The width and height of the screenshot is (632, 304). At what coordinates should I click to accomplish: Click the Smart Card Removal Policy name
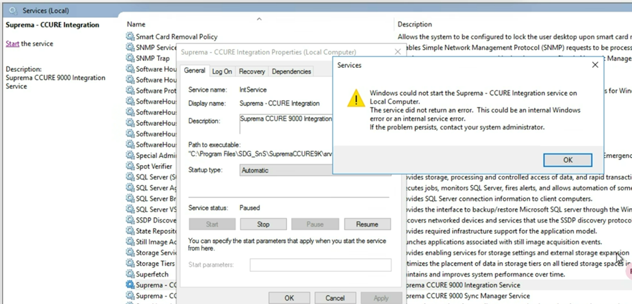[177, 37]
